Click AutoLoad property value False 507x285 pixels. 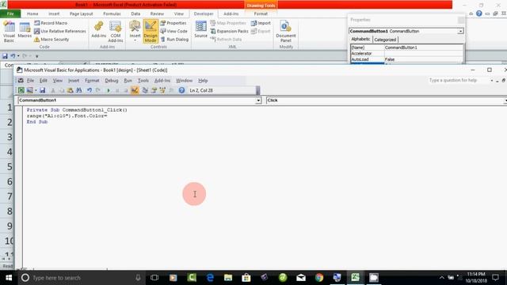click(423, 59)
